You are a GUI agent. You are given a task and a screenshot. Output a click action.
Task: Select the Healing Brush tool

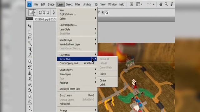coord(30,61)
